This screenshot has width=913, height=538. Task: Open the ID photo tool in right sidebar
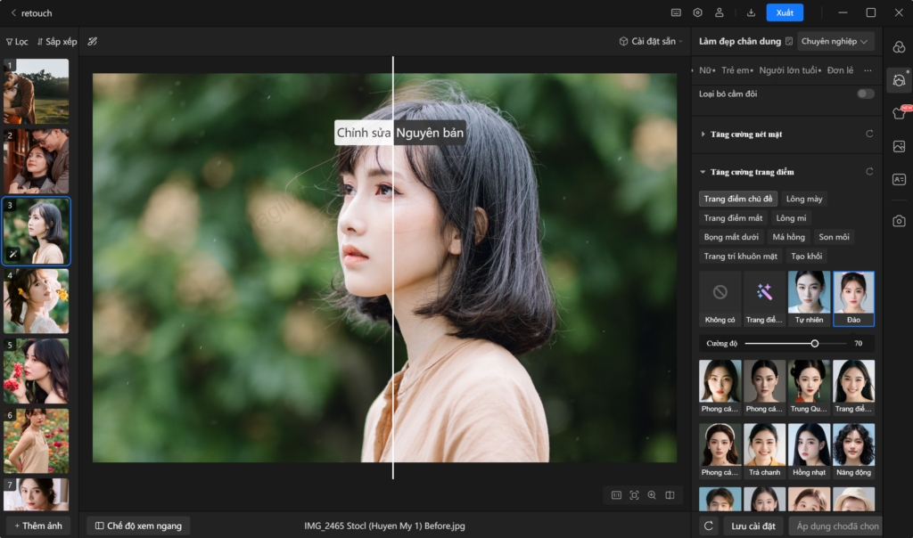(x=899, y=179)
